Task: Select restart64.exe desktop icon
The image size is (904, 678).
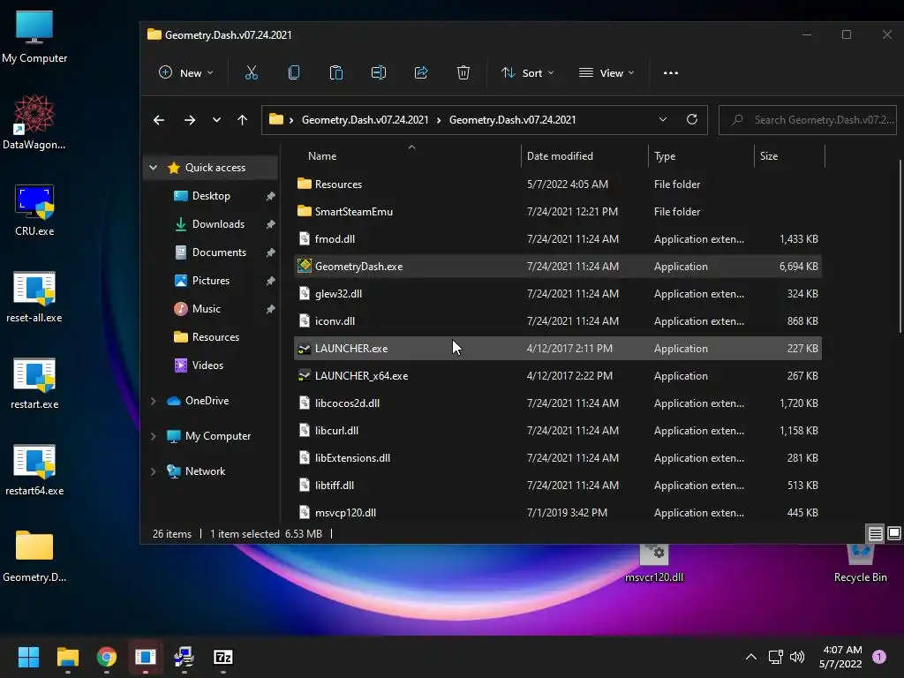Action: point(34,470)
